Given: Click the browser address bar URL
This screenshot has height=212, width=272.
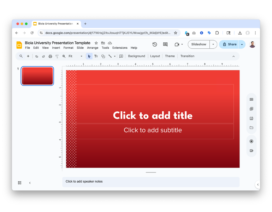Looking at the screenshot, I should click(108, 33).
